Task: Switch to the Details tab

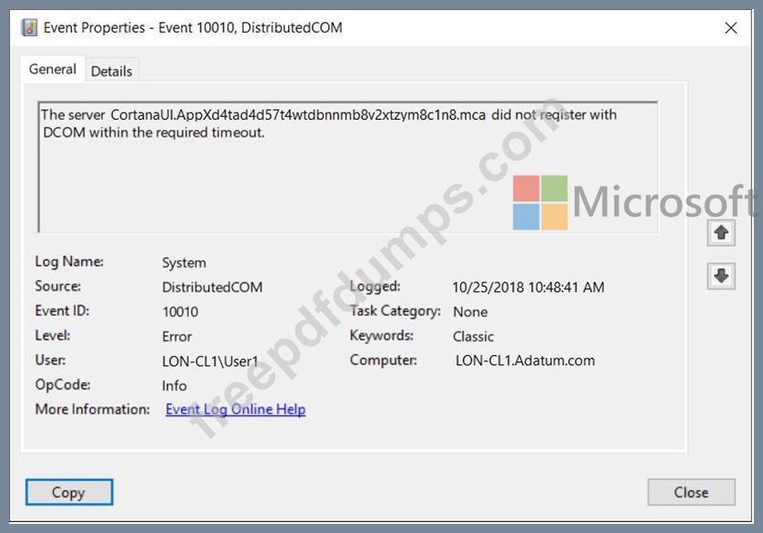Action: (112, 71)
